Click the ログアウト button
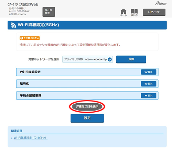This screenshot has height=152, width=172. pyautogui.click(x=154, y=12)
